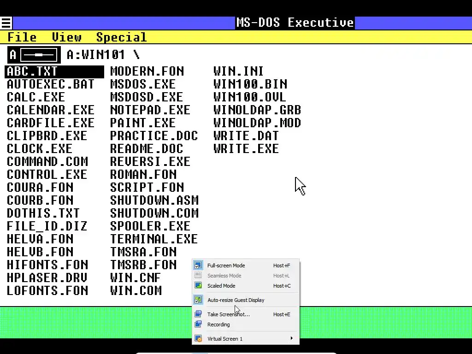Image resolution: width=472 pixels, height=354 pixels.
Task: Select the drive A icon
Action: [x=34, y=55]
